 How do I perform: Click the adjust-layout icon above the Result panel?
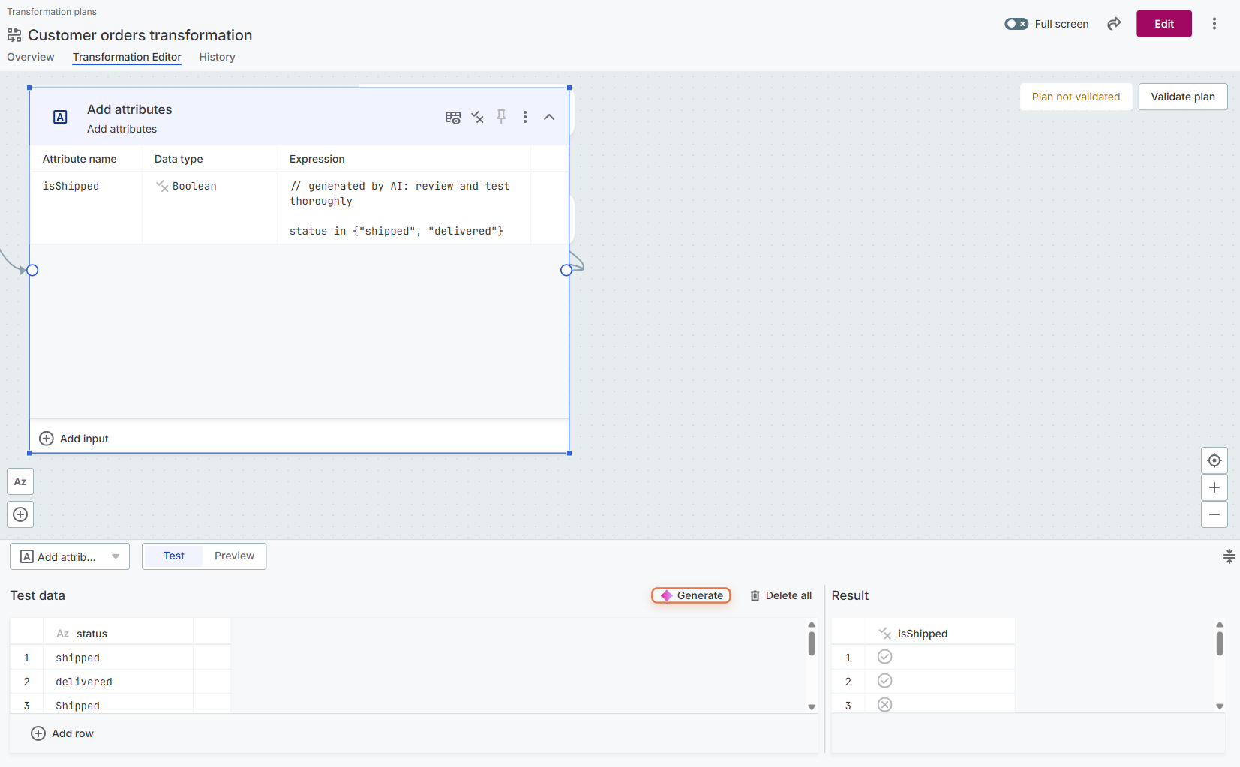(1229, 556)
